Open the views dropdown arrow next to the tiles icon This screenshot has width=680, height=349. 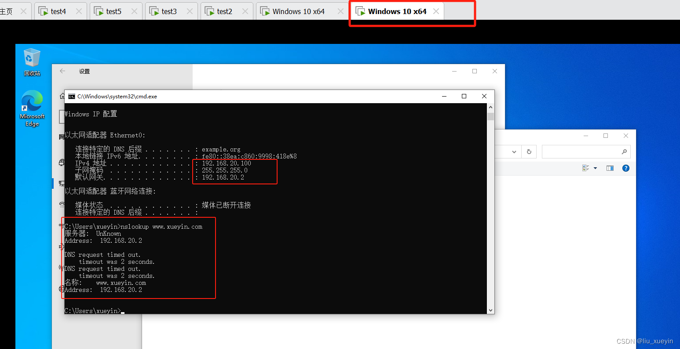pos(595,168)
